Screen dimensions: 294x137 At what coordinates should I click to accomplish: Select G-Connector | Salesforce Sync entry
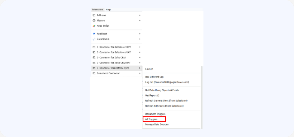click(x=117, y=68)
